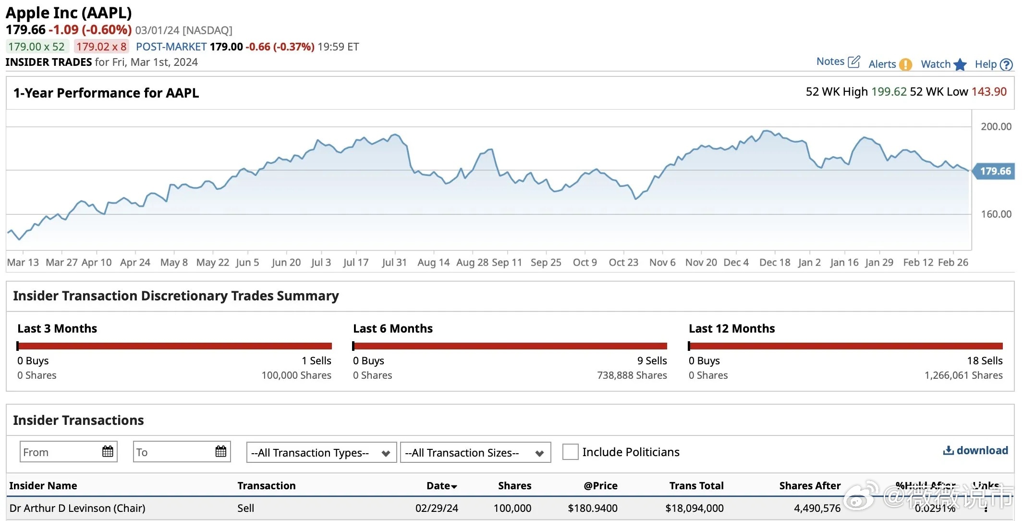Sort by the Shares After column header
1023x521 pixels.
(x=810, y=485)
